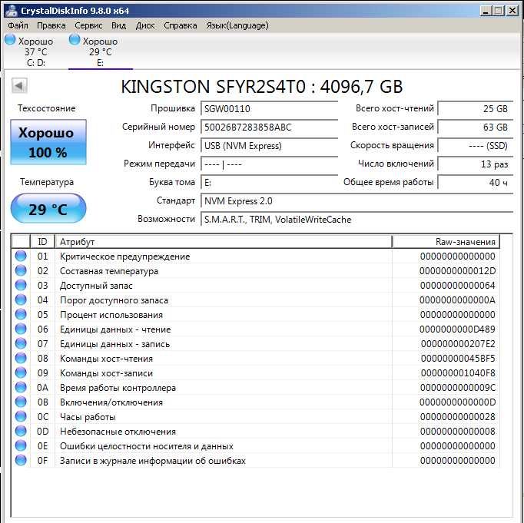Click the blue status orb for drive E:
The width and height of the screenshot is (524, 523).
[75, 39]
